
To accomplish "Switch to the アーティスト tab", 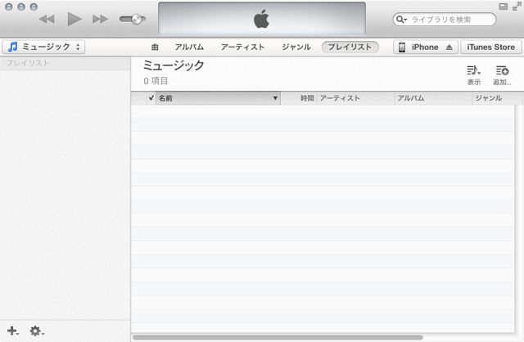I will coord(242,47).
